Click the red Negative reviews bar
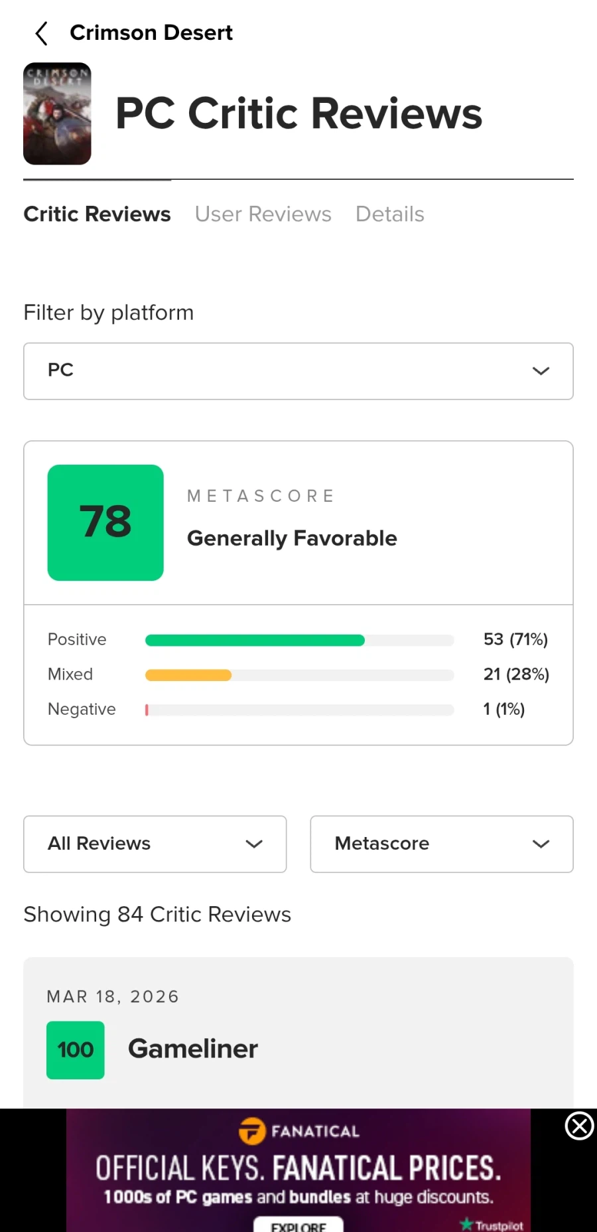 pyautogui.click(x=147, y=710)
